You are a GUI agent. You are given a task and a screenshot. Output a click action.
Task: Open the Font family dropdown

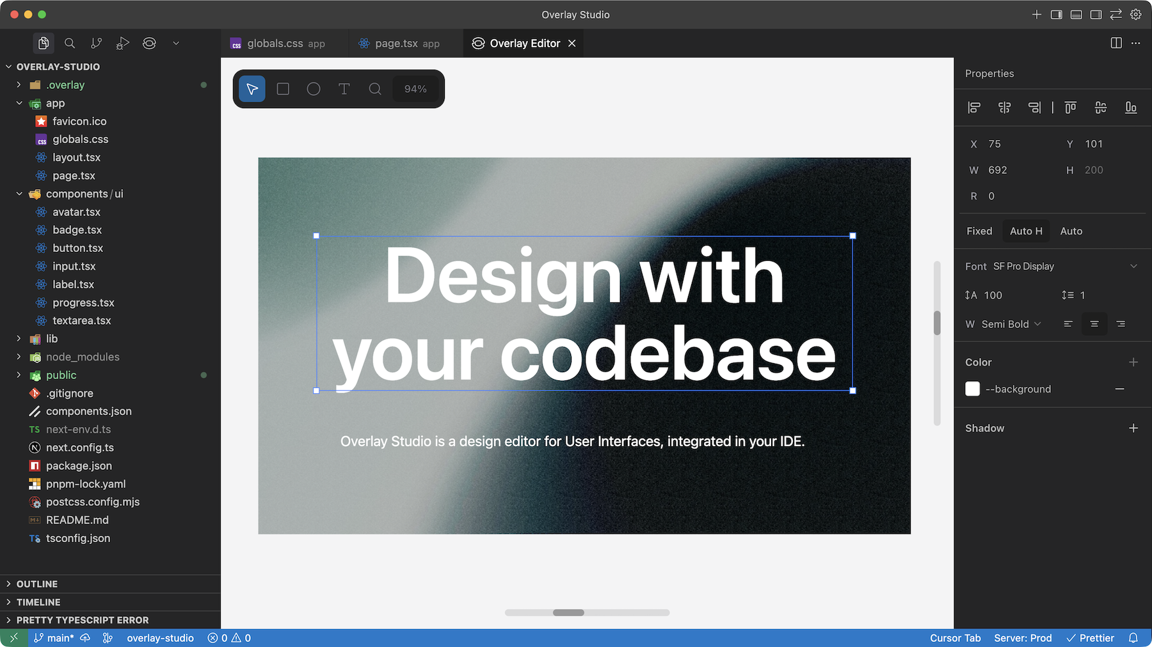1062,267
